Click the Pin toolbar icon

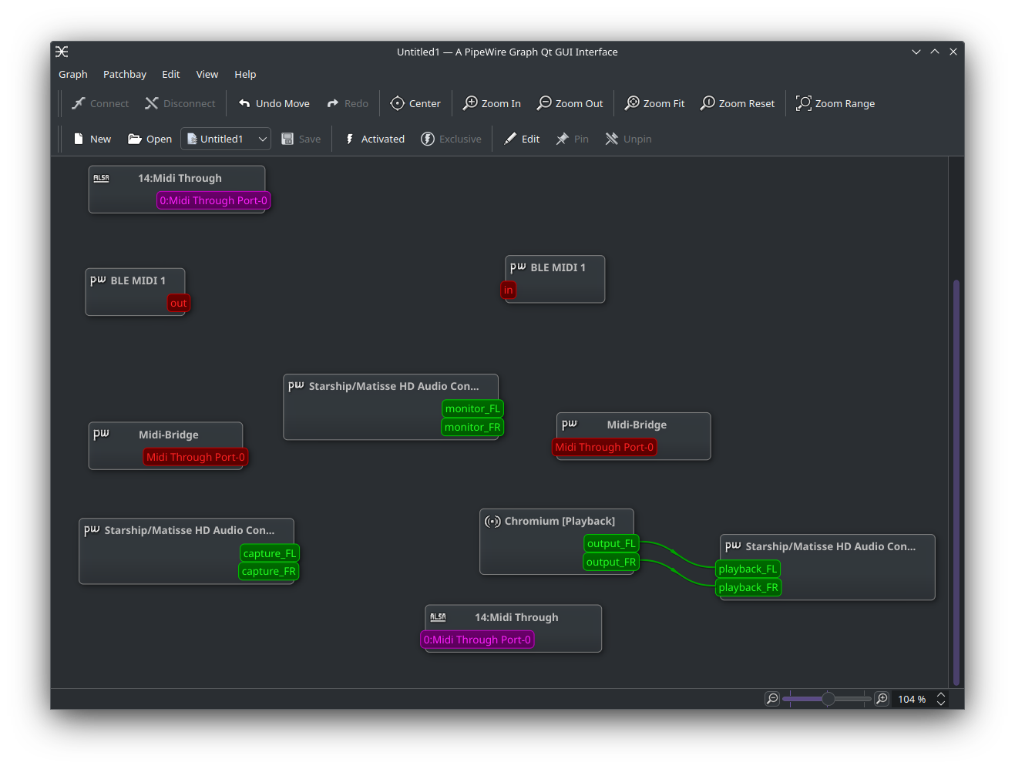(563, 139)
